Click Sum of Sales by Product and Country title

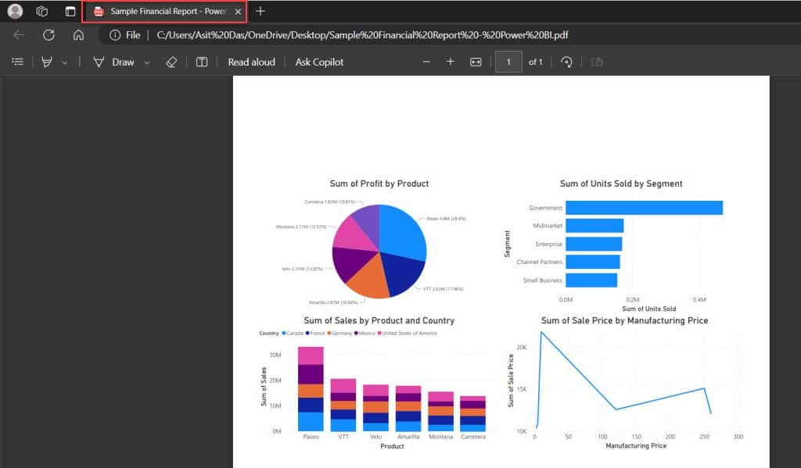[379, 320]
